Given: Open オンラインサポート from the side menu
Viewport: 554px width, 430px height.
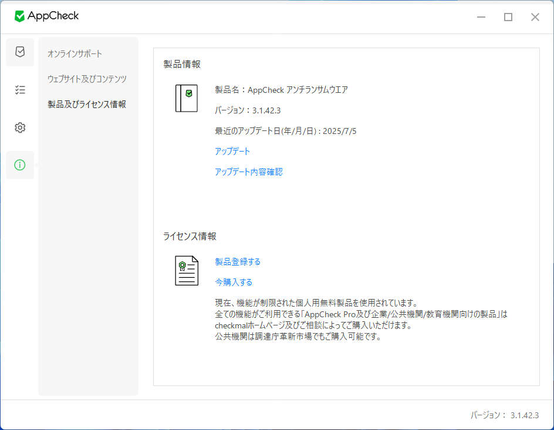Looking at the screenshot, I should pos(73,53).
